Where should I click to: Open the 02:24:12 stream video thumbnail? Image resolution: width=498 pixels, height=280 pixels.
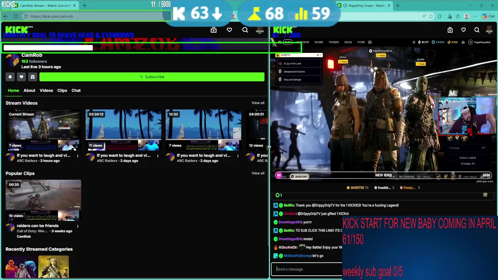[123, 130]
